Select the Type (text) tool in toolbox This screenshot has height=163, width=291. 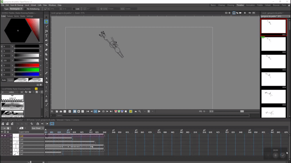pos(46,36)
